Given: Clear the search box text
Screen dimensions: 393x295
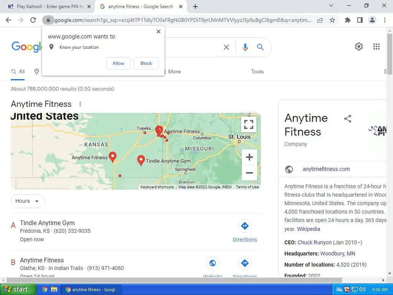Looking at the screenshot, I should click(x=226, y=47).
